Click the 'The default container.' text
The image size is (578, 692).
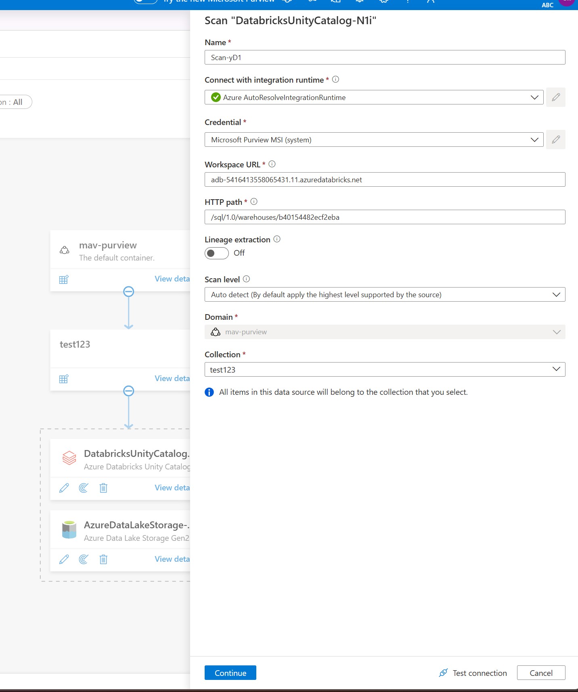[x=117, y=258]
